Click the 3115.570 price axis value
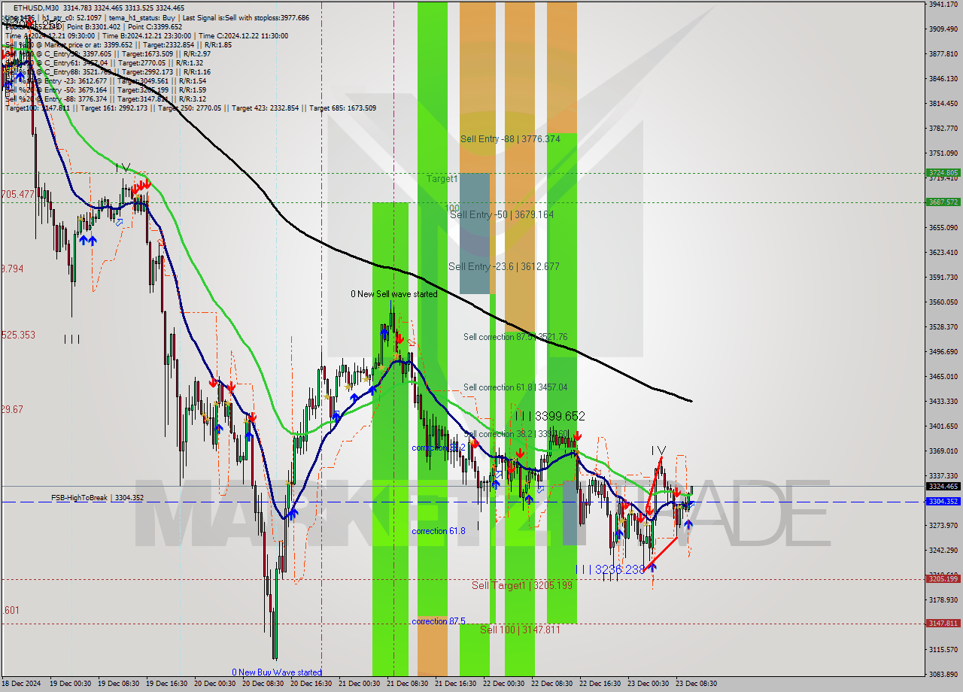This screenshot has width=963, height=692. click(943, 649)
